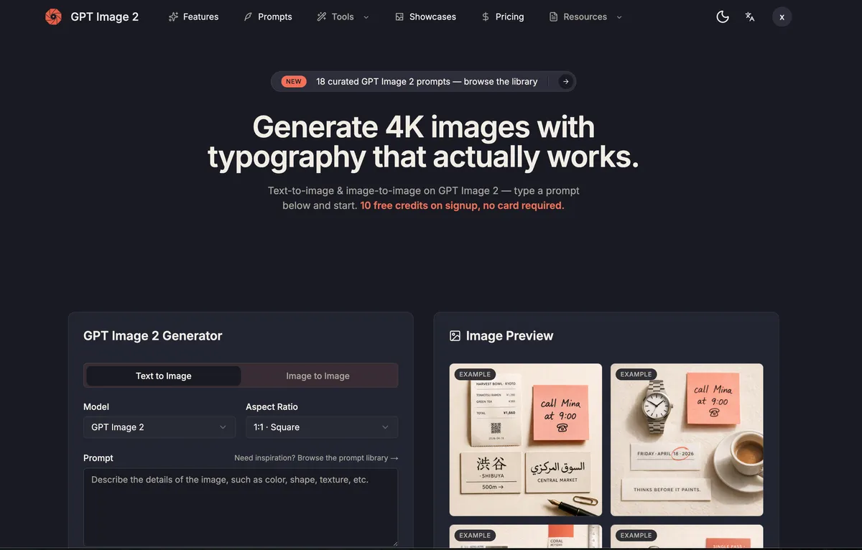
Task: Open the Aspect Ratio 1:1 Square dropdown
Action: click(322, 427)
